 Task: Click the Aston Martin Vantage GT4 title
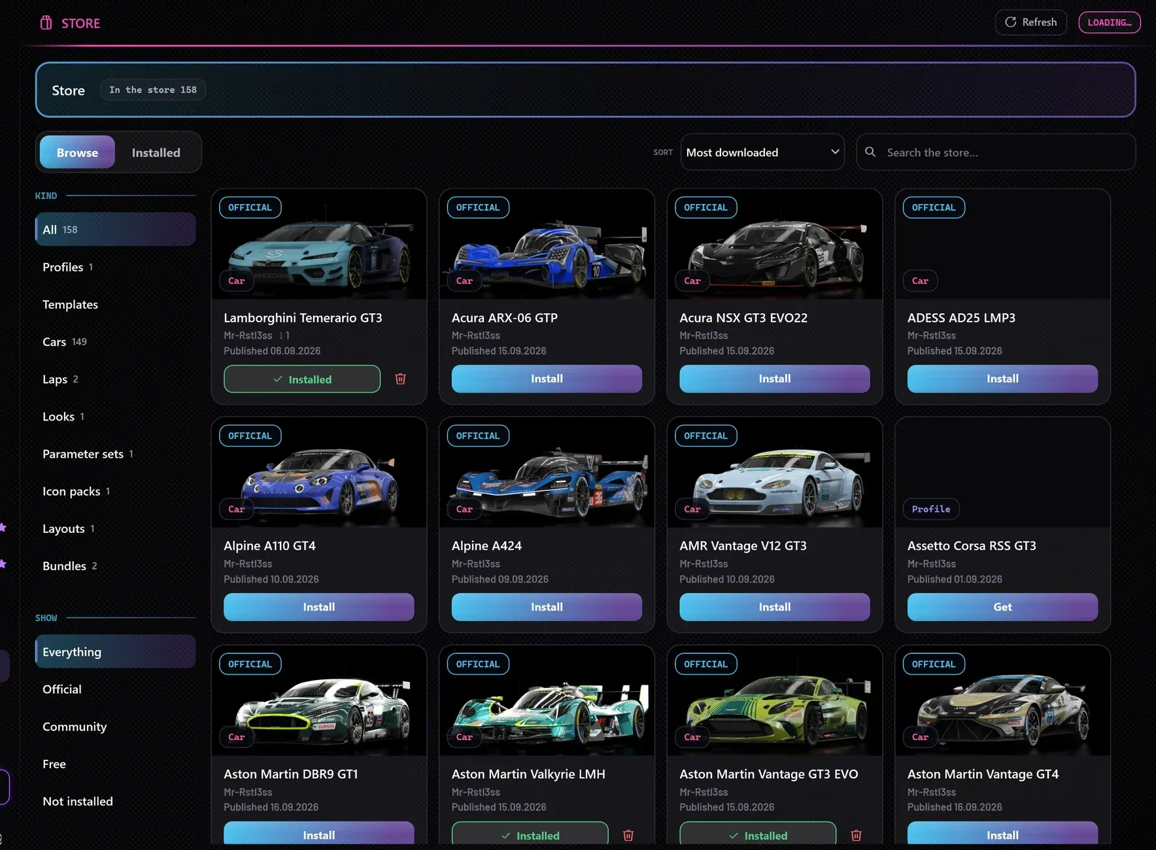coord(983,774)
